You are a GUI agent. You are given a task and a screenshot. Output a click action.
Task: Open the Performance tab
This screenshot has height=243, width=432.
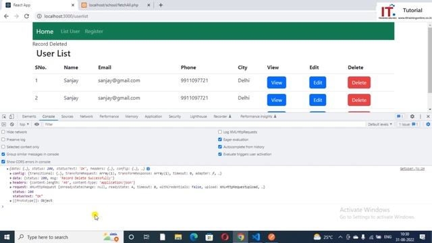click(109, 117)
